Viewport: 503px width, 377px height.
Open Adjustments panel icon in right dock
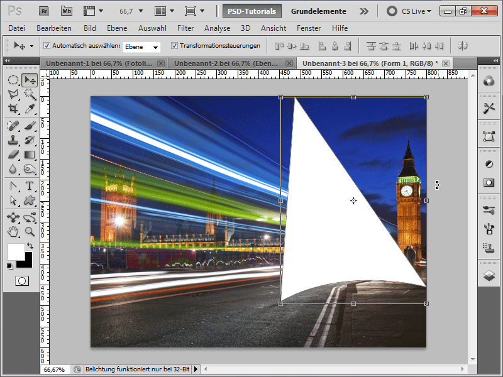pyautogui.click(x=489, y=164)
